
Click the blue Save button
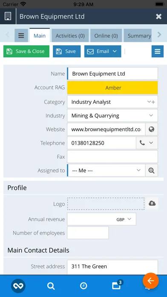[66, 51]
